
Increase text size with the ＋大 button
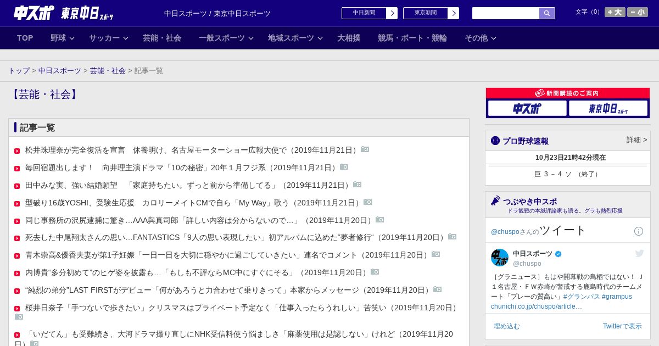click(615, 12)
